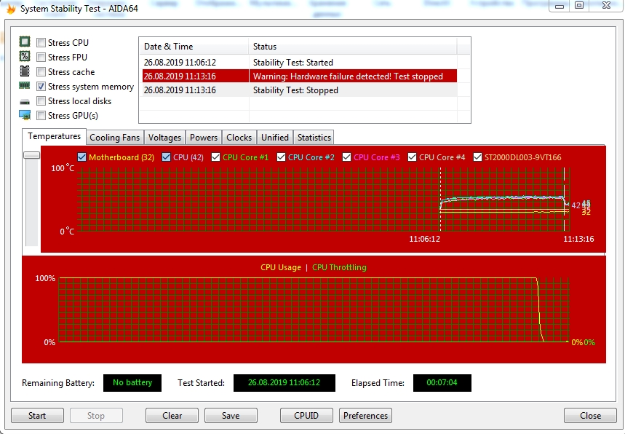The width and height of the screenshot is (625, 434).
Task: Click the disabled Stop button
Action: pyautogui.click(x=96, y=416)
